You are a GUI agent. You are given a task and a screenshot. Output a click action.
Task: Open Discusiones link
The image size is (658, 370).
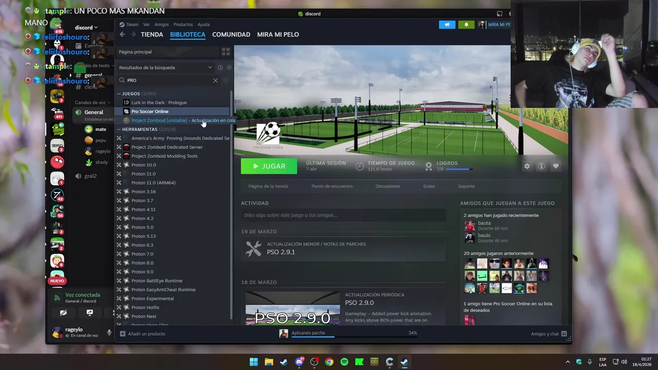(x=388, y=186)
